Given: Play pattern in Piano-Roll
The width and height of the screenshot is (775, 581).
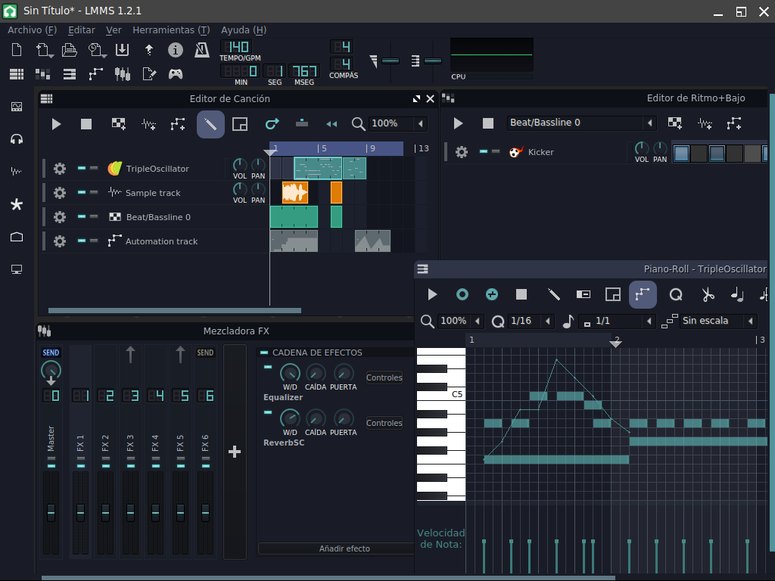Looking at the screenshot, I should coord(432,294).
